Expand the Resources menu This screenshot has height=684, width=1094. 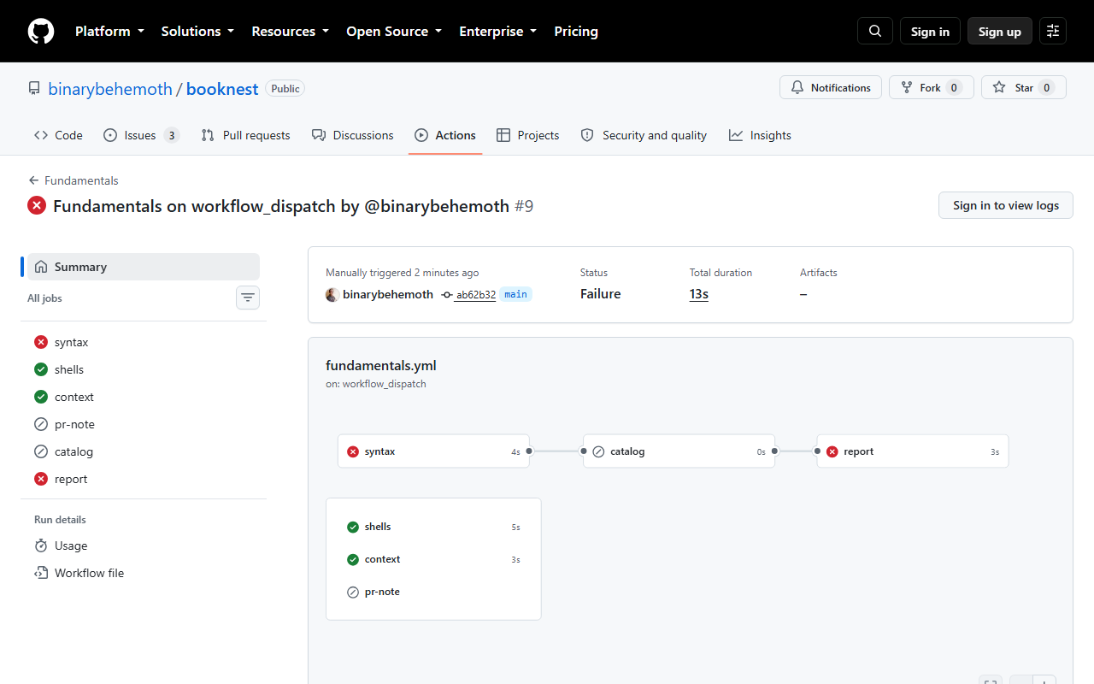[290, 32]
